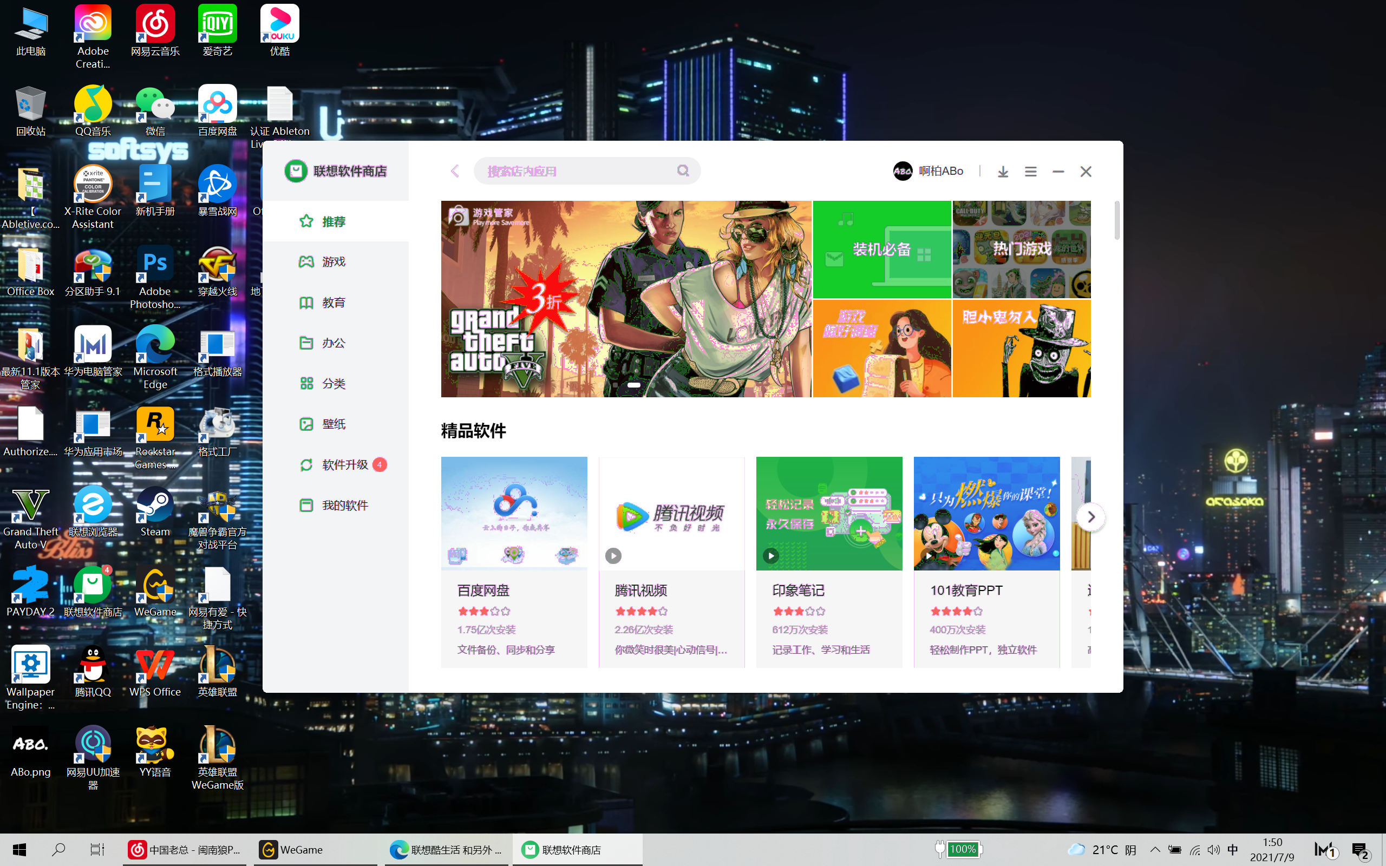Click the 腾讯视频 app title
1386x866 pixels.
641,590
